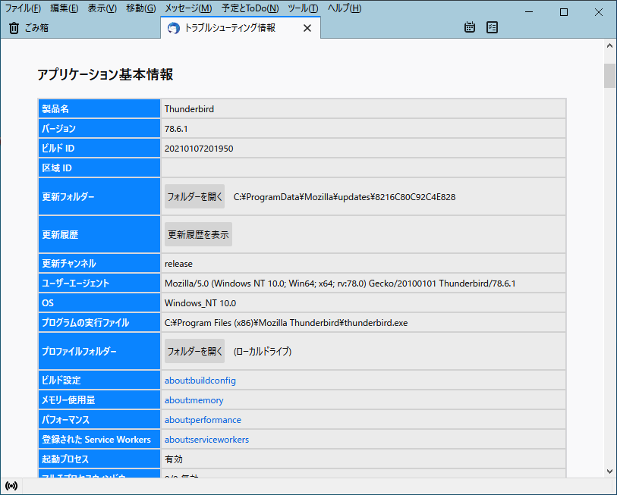Click the scrollbar down arrow

(x=609, y=471)
